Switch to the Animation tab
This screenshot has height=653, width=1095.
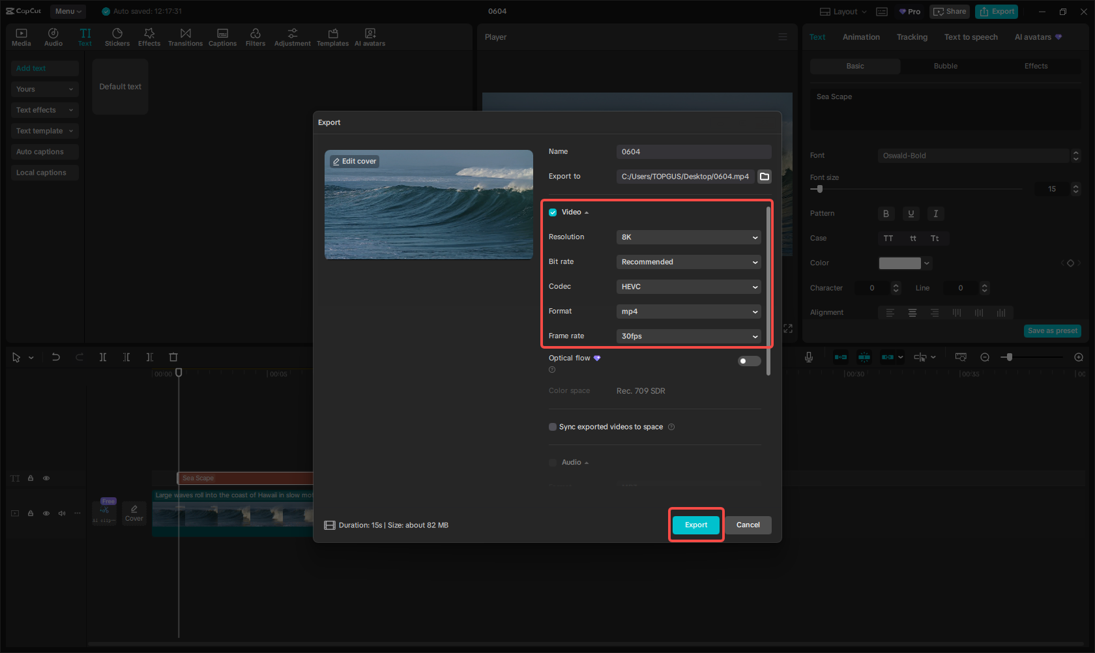click(x=861, y=36)
